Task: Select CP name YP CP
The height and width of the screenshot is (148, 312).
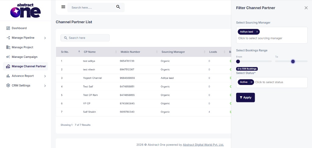Action: 87,104
